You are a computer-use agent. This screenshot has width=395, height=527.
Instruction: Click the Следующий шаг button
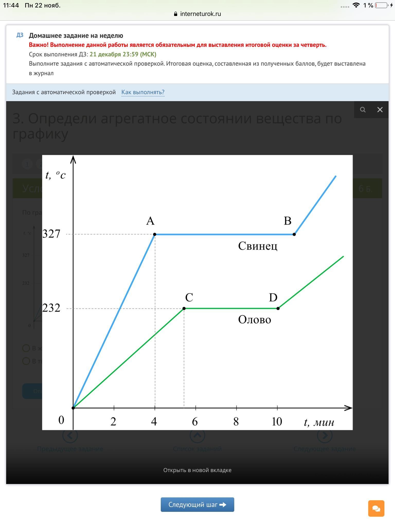point(197,504)
